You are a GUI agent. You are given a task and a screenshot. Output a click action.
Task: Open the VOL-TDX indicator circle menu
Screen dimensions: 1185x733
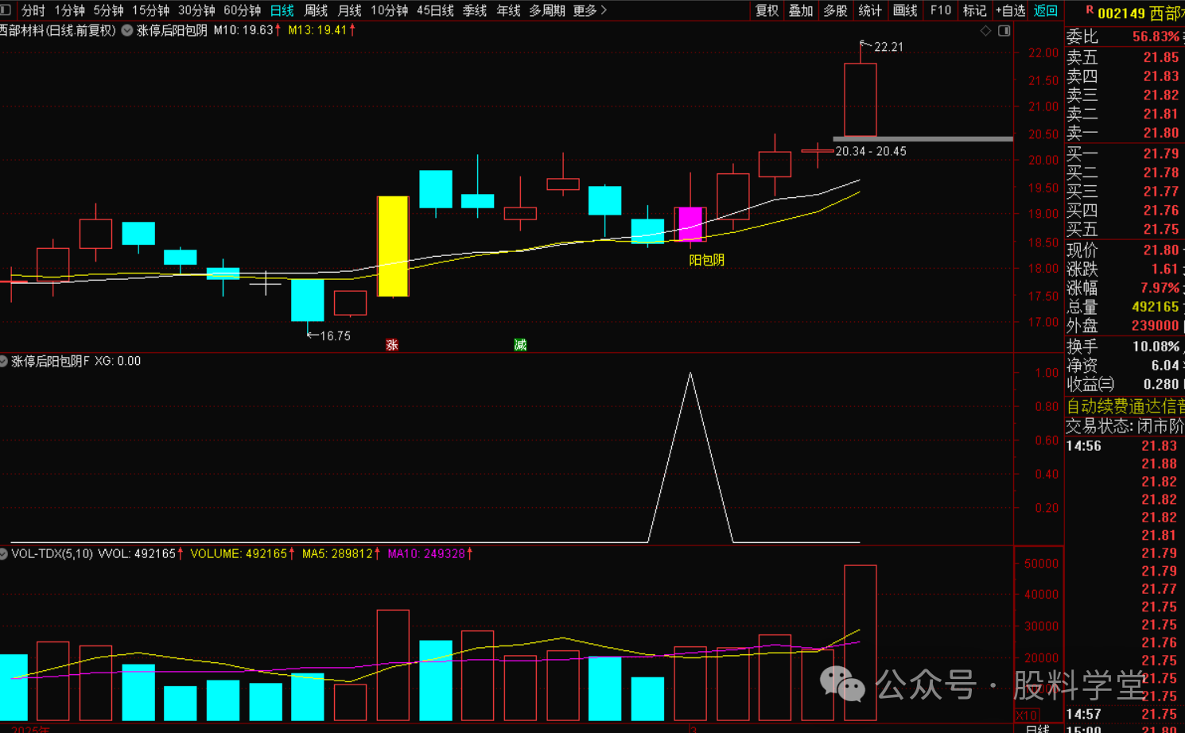pos(4,553)
